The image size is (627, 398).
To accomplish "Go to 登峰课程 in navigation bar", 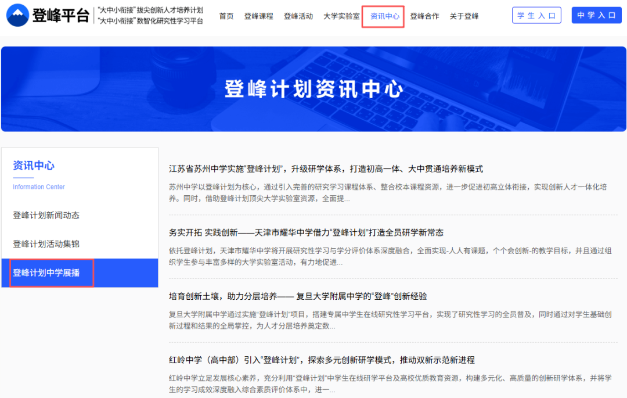I will click(258, 16).
